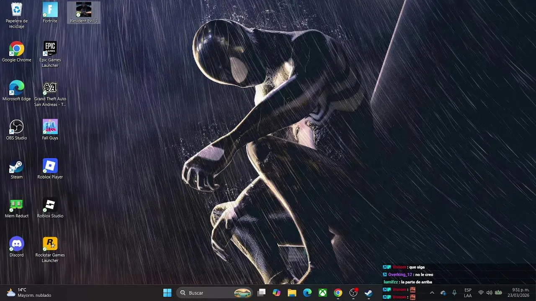Open Microsoft Edge from the taskbar
The height and width of the screenshot is (301, 536).
(307, 293)
